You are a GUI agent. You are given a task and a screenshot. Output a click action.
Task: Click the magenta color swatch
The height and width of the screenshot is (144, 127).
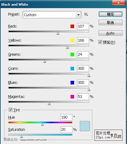coord(72,97)
